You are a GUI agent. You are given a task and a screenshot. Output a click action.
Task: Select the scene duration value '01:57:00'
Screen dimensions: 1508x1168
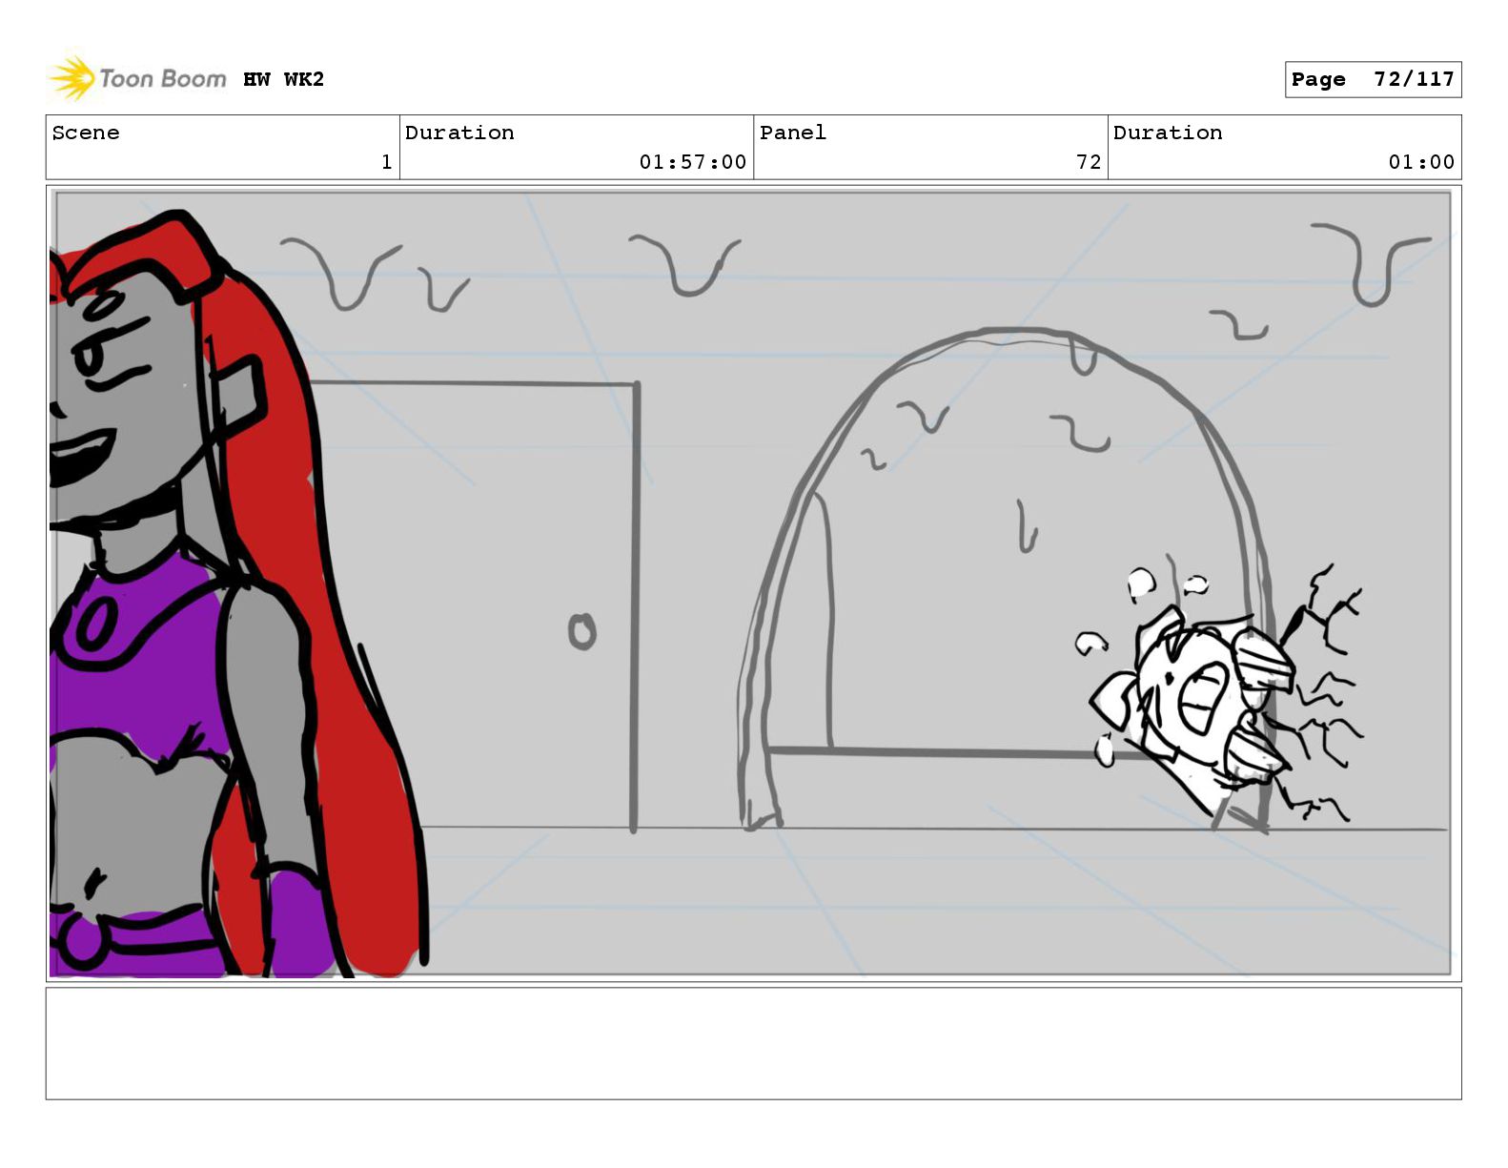[692, 162]
